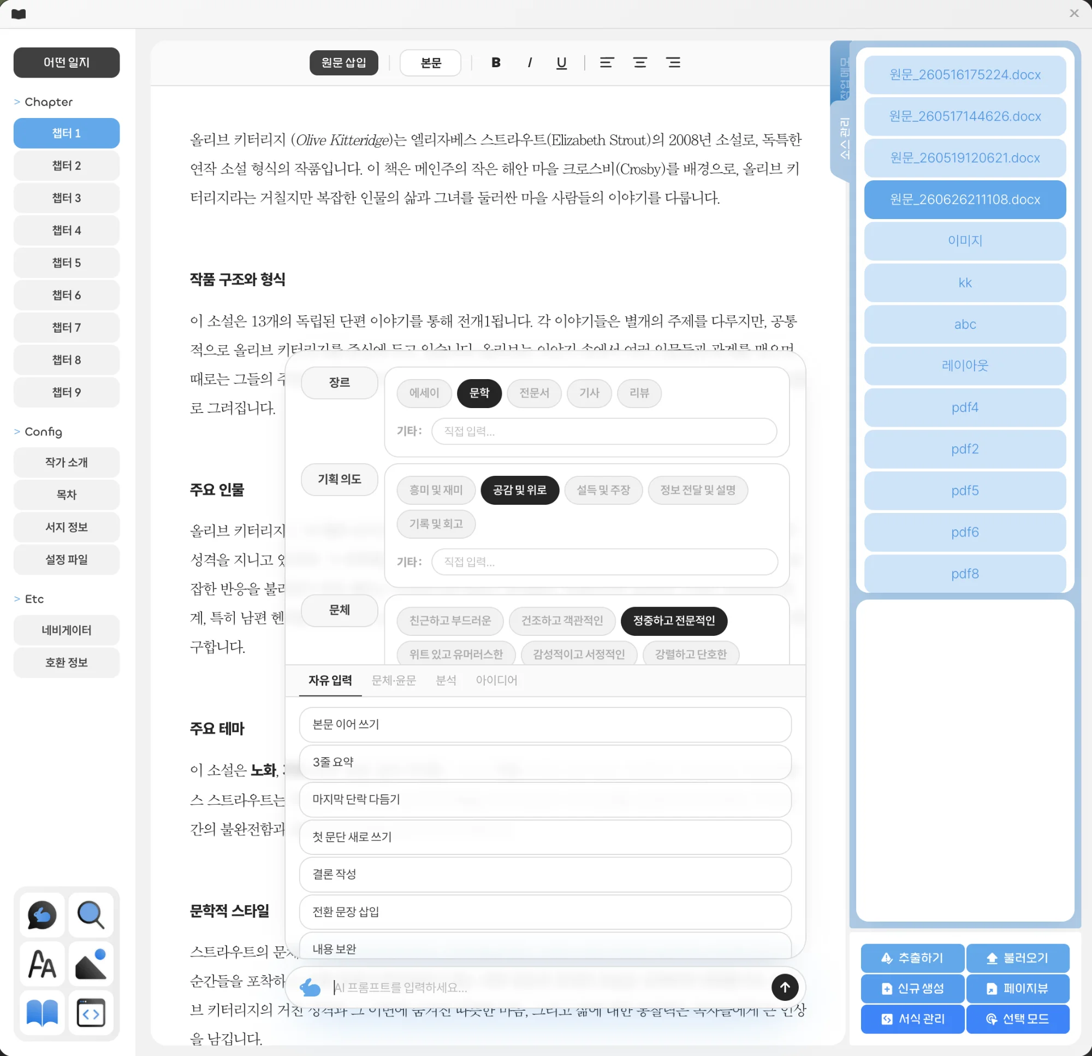Click the Bold formatting icon

(x=495, y=62)
